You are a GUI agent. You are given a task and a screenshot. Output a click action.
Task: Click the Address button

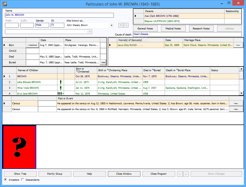(229, 29)
